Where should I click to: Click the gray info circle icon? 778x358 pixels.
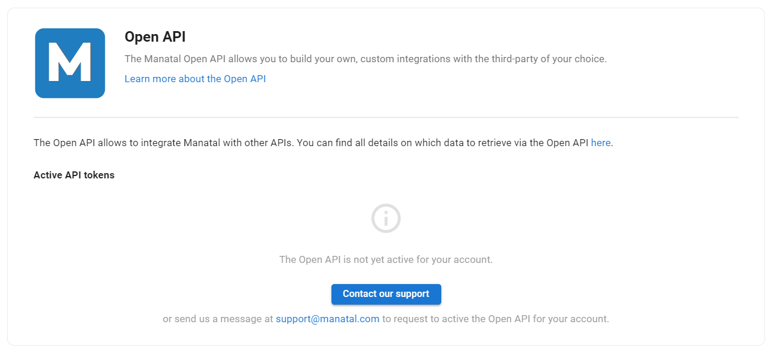pyautogui.click(x=386, y=218)
